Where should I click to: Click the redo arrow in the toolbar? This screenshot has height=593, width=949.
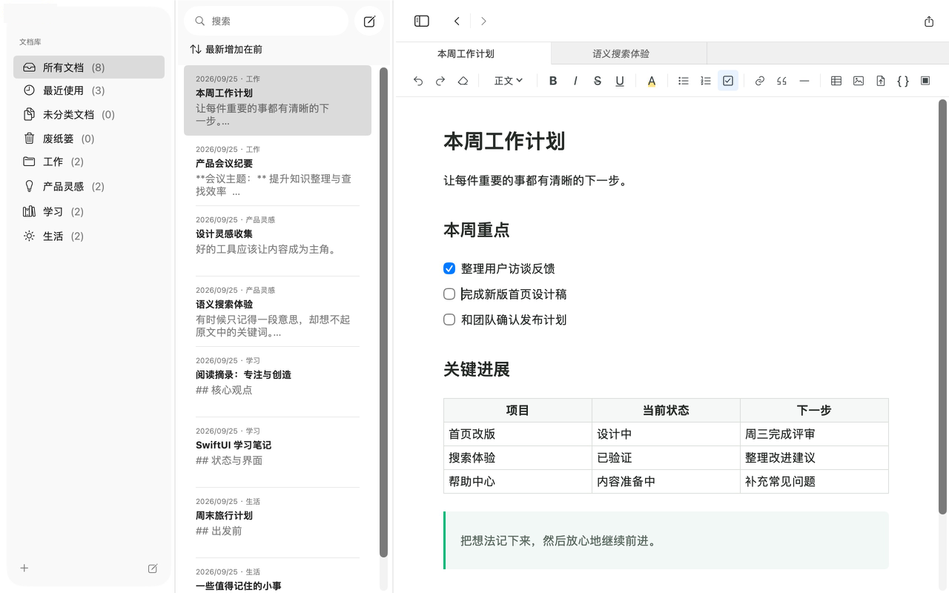click(440, 81)
